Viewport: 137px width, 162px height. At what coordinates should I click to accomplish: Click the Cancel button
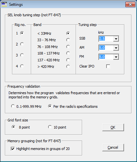113,147
